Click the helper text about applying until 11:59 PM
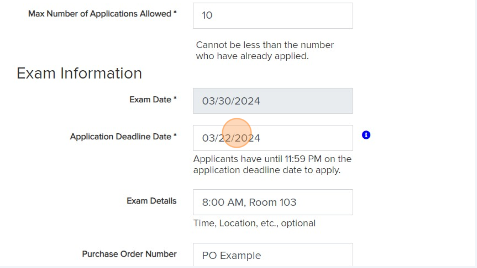 point(272,164)
